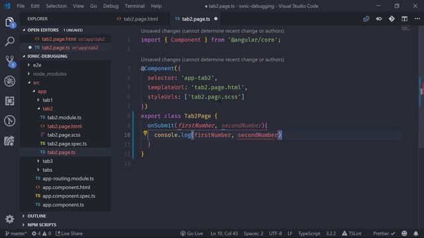This screenshot has width=424, height=238.
Task: Click Go Live in status bar
Action: click(191, 233)
